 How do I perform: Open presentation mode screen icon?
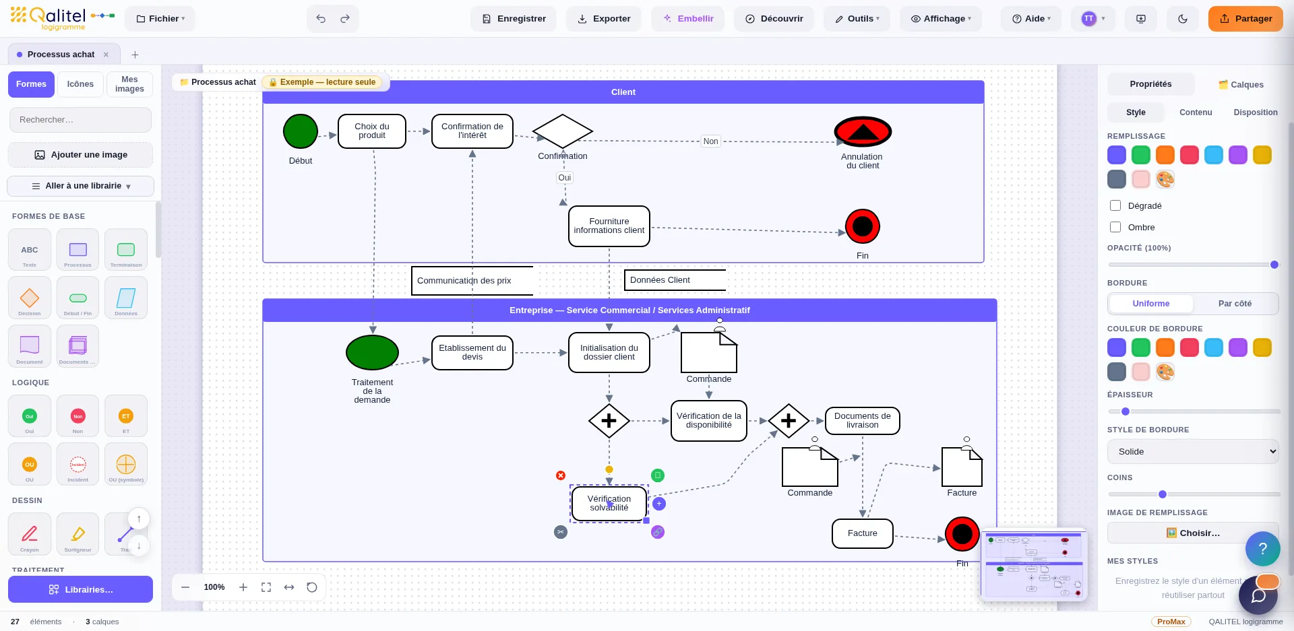[x=1141, y=19]
